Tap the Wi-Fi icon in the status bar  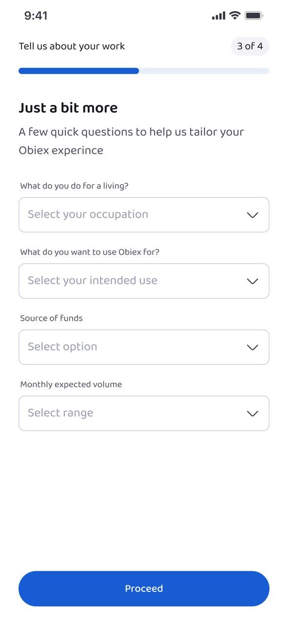pos(234,15)
